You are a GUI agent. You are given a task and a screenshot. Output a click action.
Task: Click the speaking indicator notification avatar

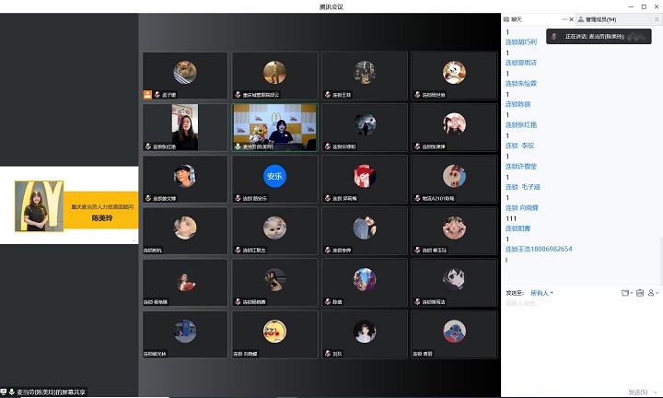pos(554,36)
